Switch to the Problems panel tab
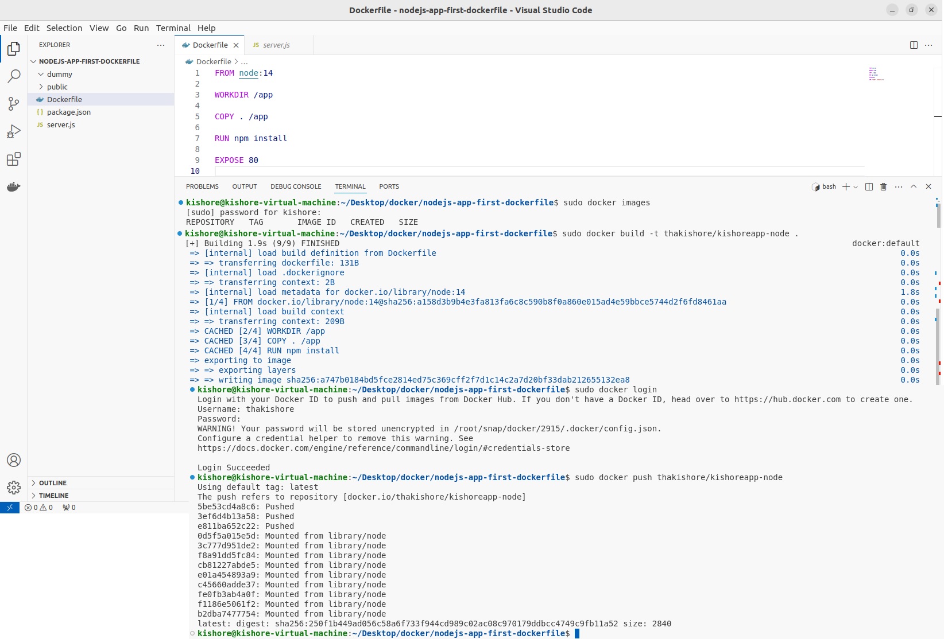 [202, 186]
